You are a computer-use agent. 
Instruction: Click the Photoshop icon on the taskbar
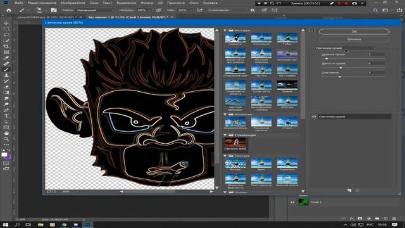87,225
